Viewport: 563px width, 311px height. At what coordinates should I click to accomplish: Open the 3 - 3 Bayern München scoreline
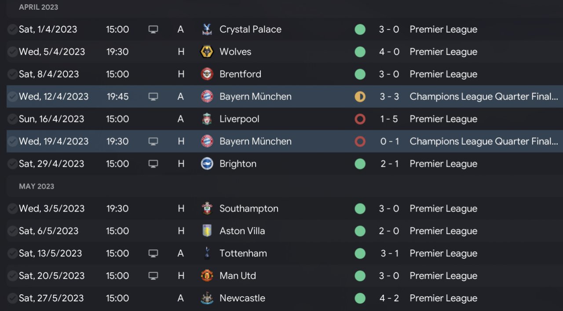point(389,97)
